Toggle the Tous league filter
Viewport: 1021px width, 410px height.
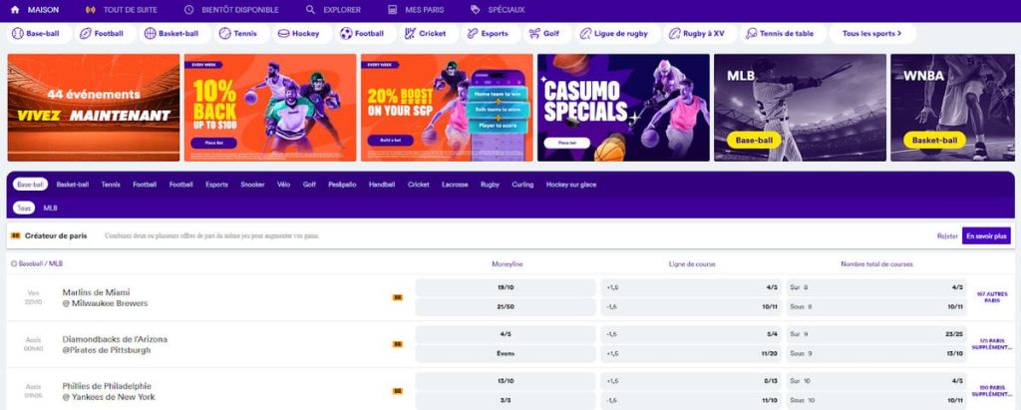24,207
